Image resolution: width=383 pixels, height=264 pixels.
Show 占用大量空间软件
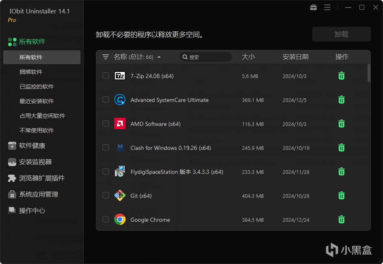click(42, 116)
